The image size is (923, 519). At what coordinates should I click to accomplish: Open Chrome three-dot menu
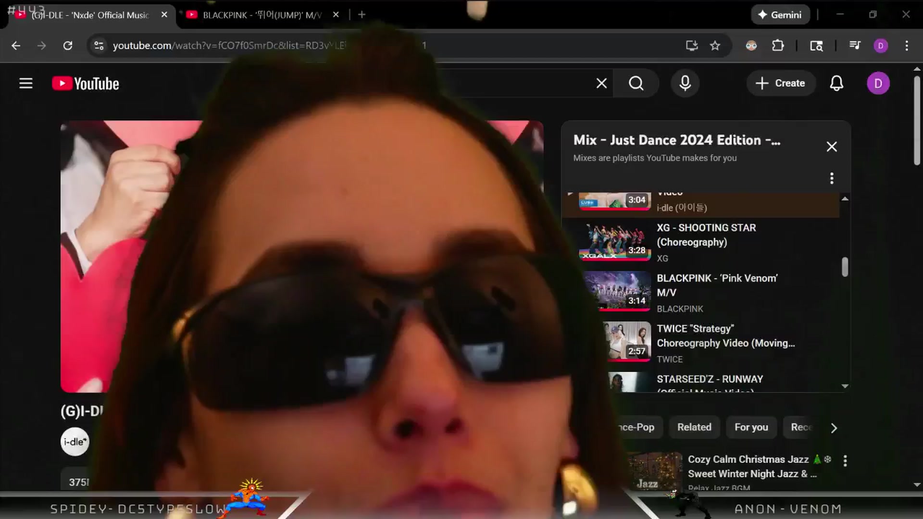pos(907,46)
